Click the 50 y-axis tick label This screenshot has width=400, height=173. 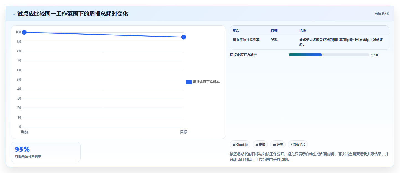coord(19,80)
